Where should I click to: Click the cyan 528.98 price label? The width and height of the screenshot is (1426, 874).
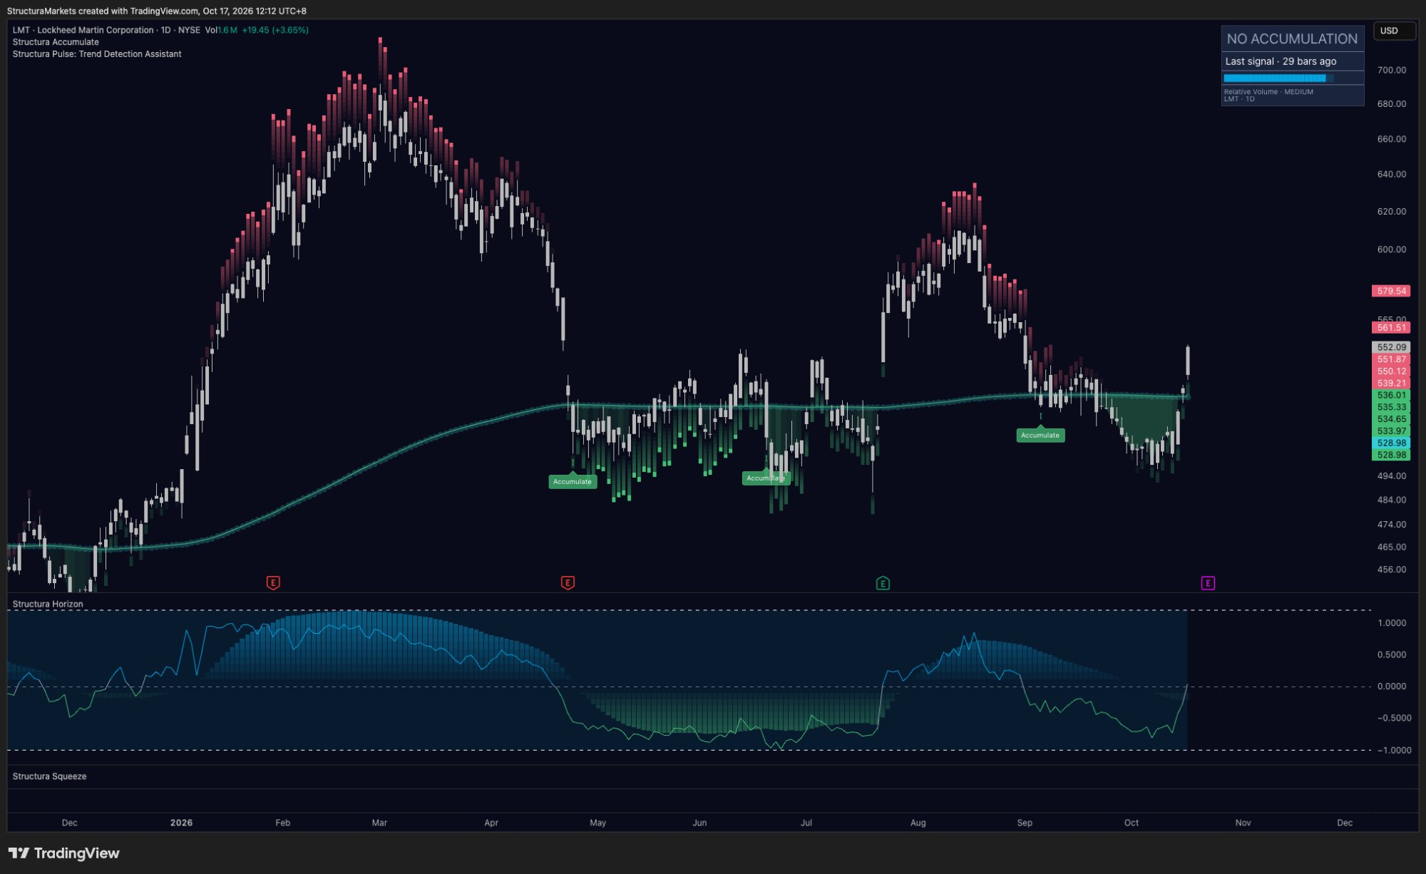coord(1391,443)
